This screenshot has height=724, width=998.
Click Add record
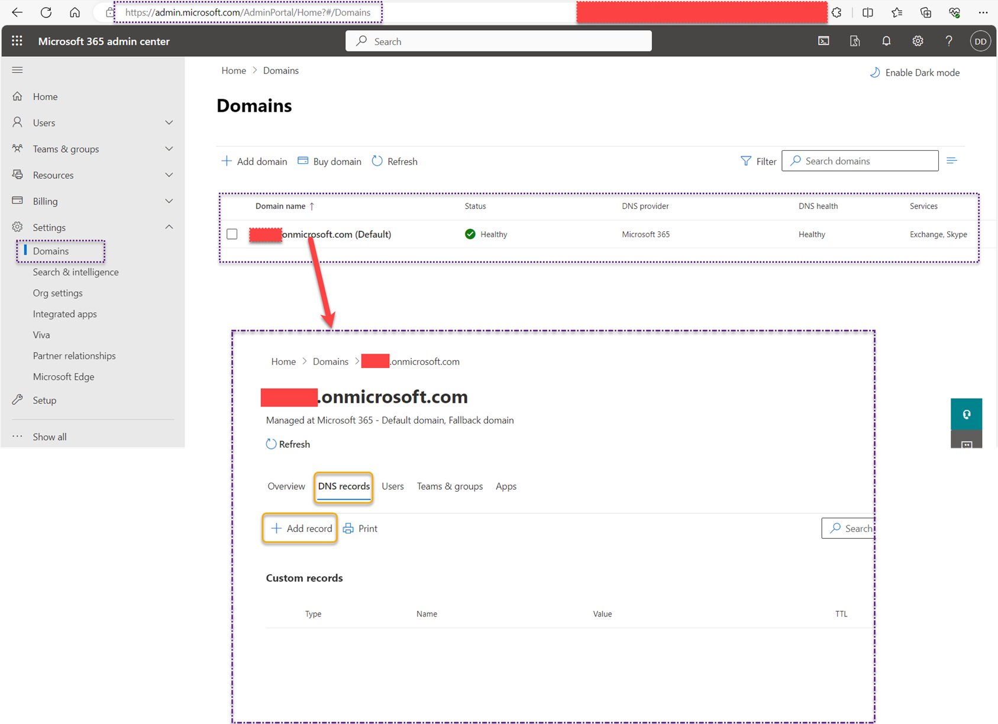tap(301, 528)
